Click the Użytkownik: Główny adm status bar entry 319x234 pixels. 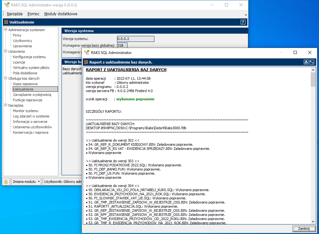pos(63,182)
